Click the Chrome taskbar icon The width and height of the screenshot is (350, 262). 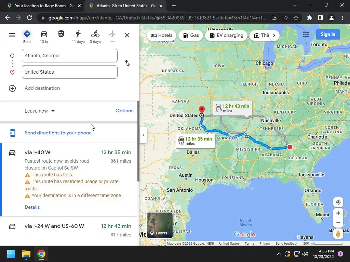click(x=41, y=254)
